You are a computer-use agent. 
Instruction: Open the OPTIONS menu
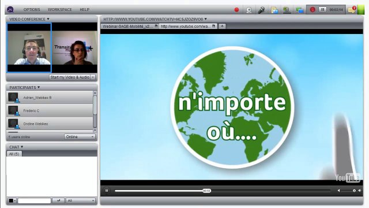coord(32,10)
